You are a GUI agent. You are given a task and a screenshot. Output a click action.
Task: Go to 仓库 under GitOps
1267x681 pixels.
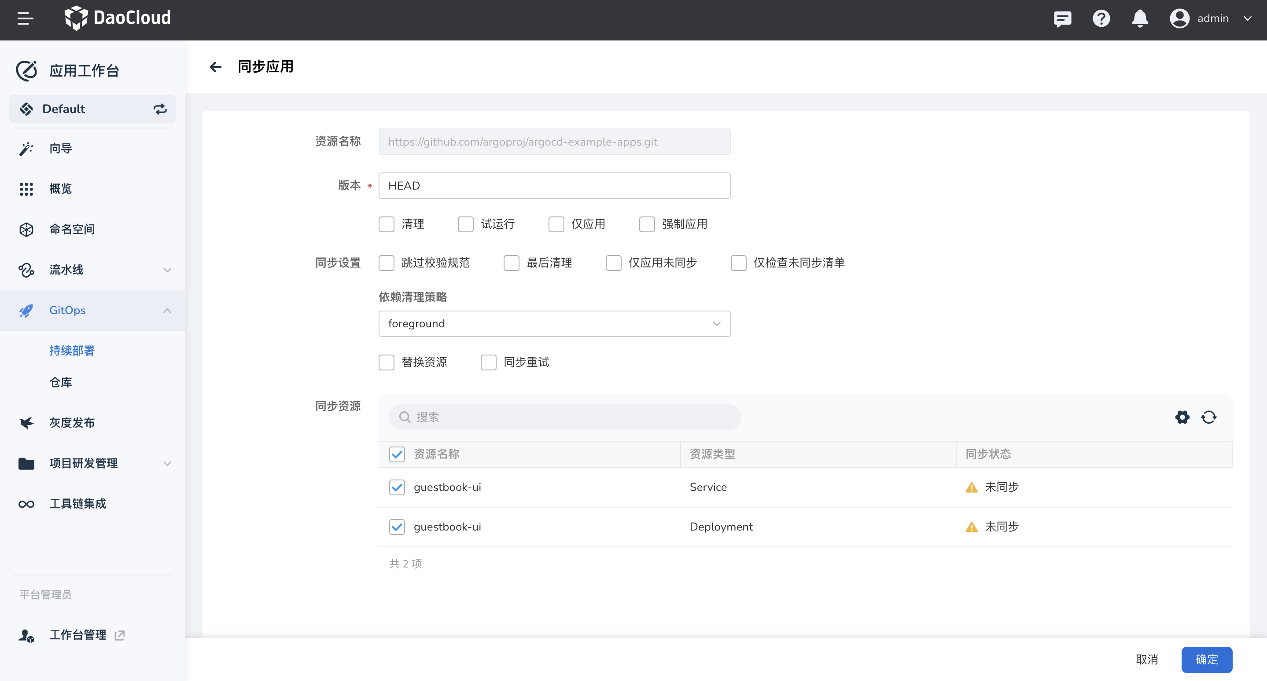60,382
